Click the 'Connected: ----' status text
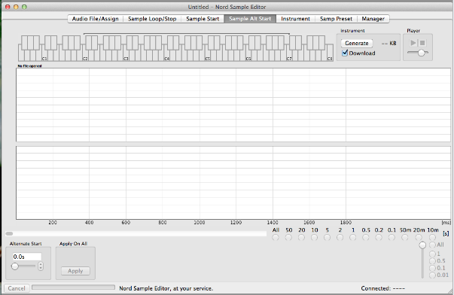Viewport: 454px width, 295px height. coord(382,288)
